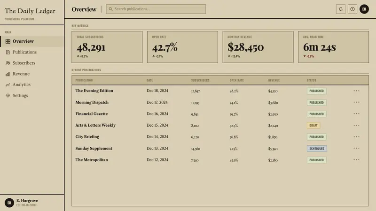Open Arts & Letters Weekly publication
The image size is (376, 211).
pyautogui.click(x=95, y=125)
